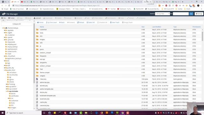
Task: Click the Windows Start button
Action: pyautogui.click(x=3, y=113)
